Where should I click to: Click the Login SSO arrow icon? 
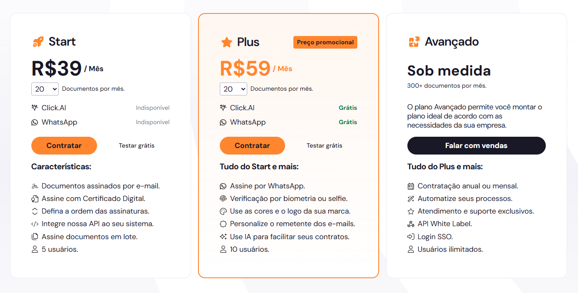pos(411,237)
